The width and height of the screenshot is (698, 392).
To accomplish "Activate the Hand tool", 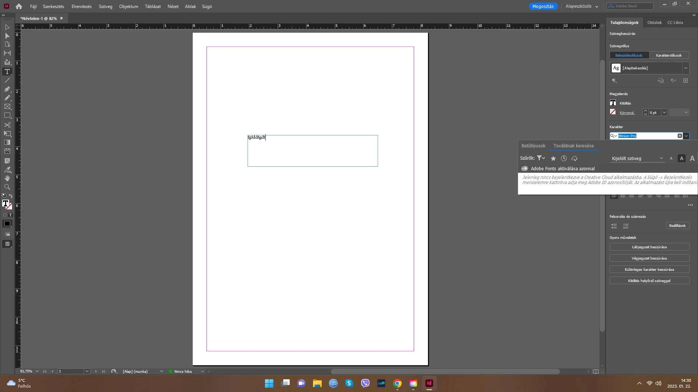I will 7,178.
